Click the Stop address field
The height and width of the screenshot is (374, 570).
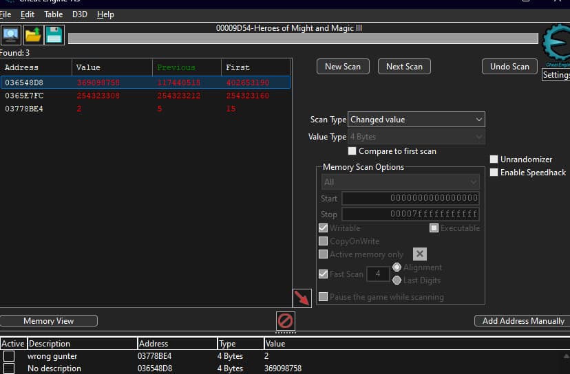coord(410,214)
